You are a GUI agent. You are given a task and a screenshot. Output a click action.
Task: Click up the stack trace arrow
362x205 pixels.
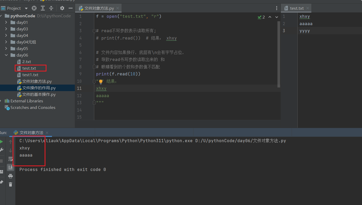coord(11,142)
